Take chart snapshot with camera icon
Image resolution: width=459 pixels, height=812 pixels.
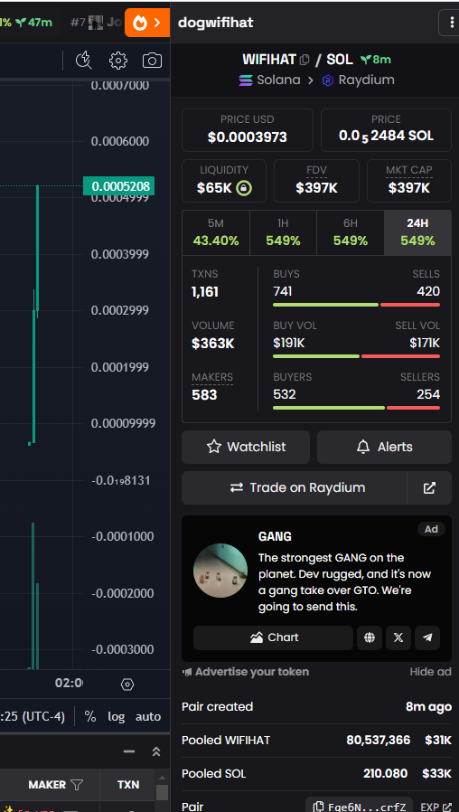pyautogui.click(x=152, y=61)
